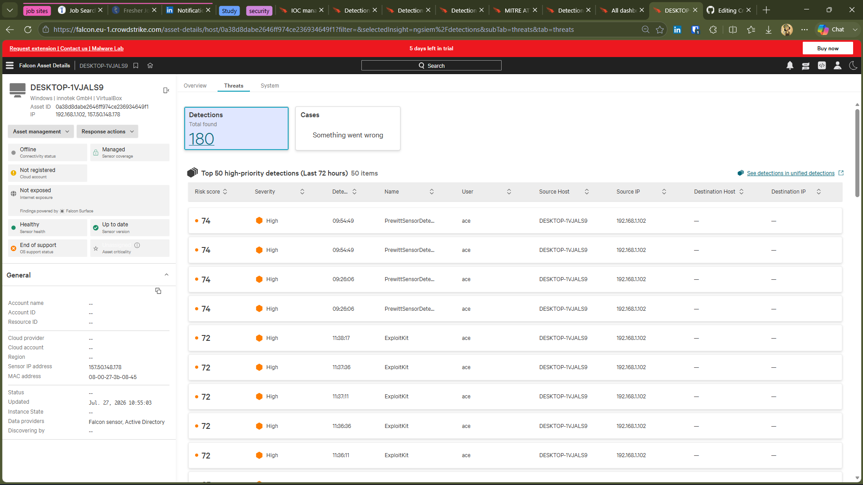
Task: Open the external link icon for unified detections
Action: pos(841,173)
